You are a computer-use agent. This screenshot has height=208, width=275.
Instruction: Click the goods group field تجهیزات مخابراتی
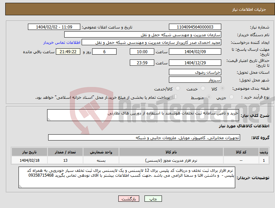tap(144, 137)
